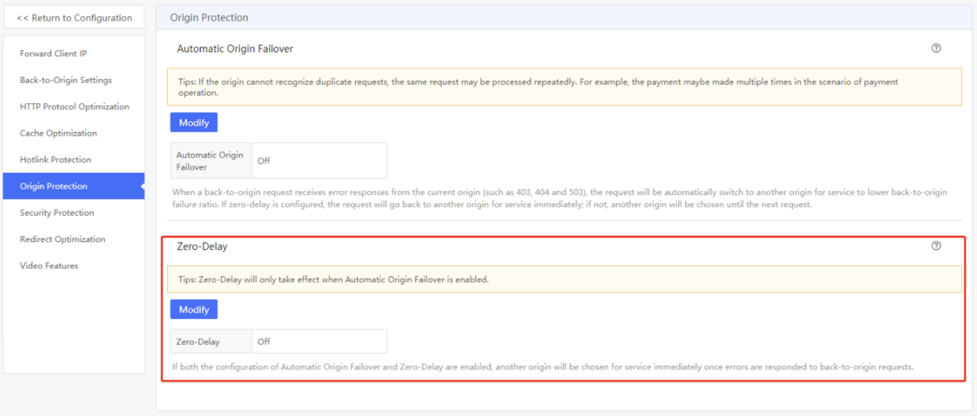The width and height of the screenshot is (977, 416).
Task: Click the 'Zero-Delay' section title
Action: point(202,246)
